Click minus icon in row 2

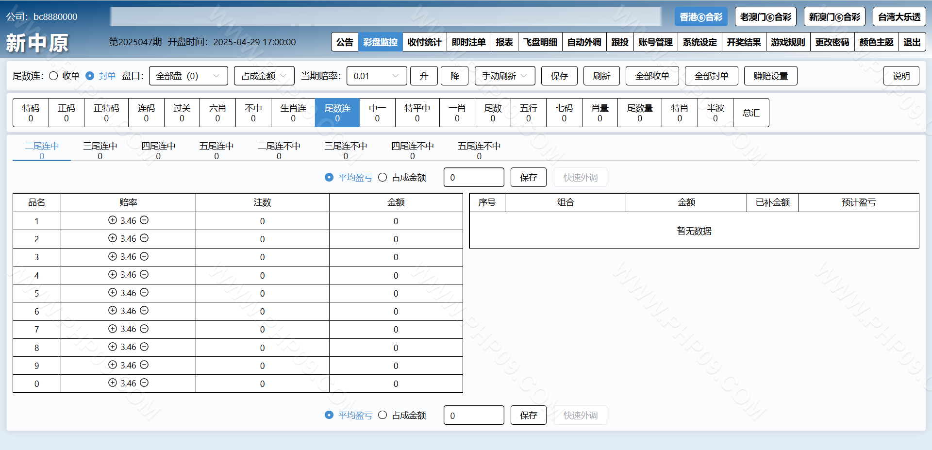coord(144,238)
